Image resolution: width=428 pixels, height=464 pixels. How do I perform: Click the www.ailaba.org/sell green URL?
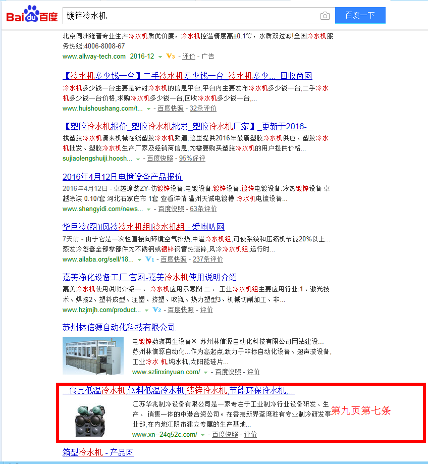click(x=98, y=259)
